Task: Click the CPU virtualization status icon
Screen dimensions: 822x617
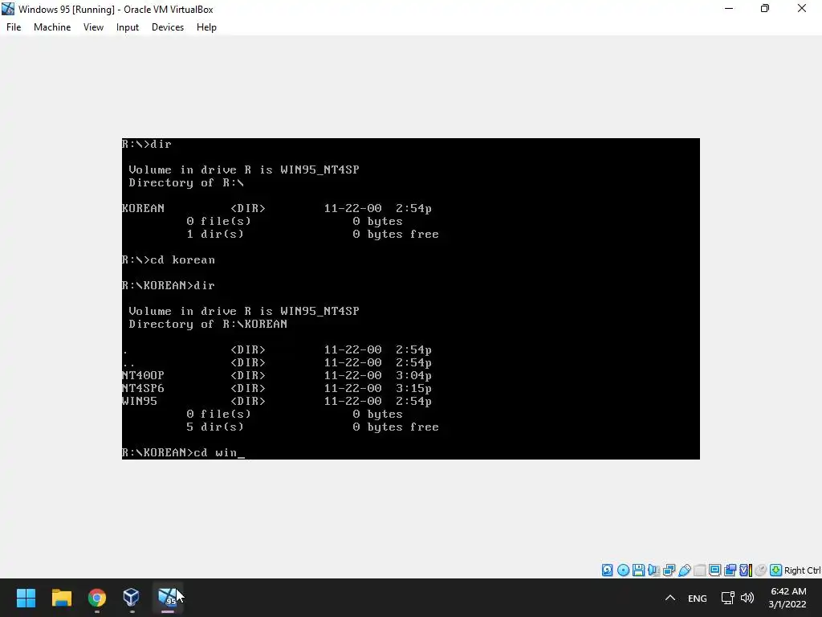Action: [x=746, y=570]
